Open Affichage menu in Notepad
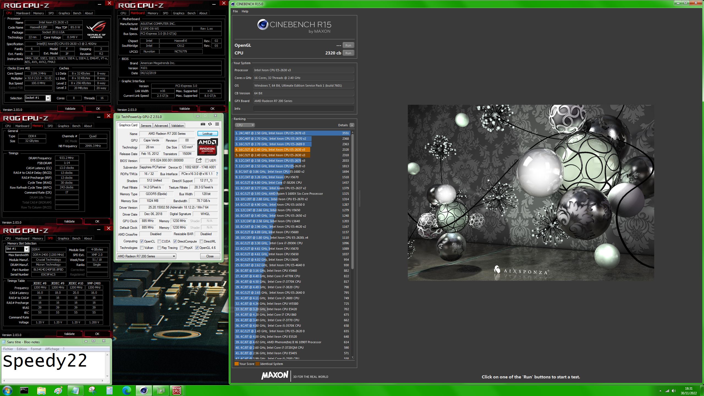This screenshot has height=396, width=704. (x=52, y=349)
